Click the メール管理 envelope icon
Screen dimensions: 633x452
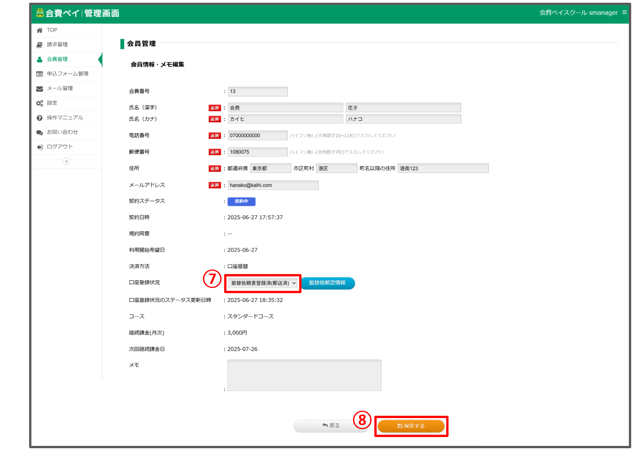click(x=40, y=89)
